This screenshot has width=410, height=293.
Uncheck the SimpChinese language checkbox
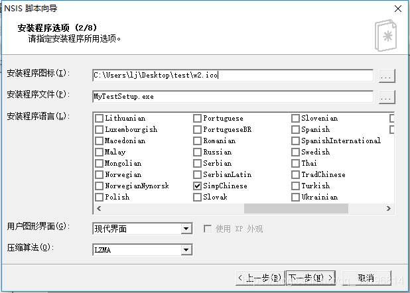point(197,186)
